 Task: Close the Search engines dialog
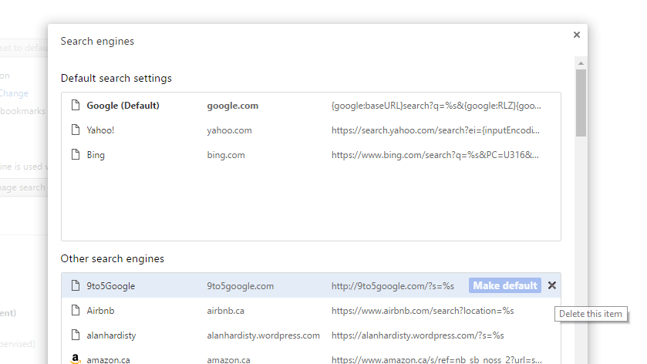pyautogui.click(x=577, y=35)
